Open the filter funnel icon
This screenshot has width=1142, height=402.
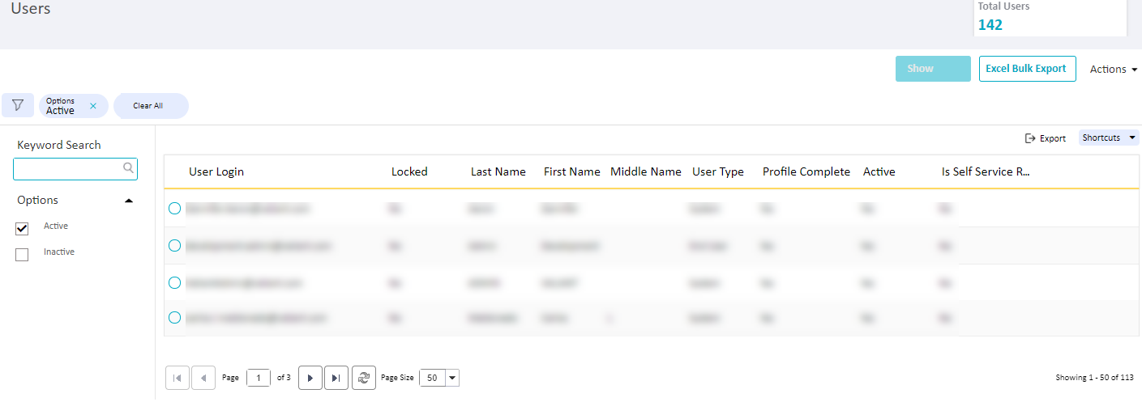(x=18, y=105)
